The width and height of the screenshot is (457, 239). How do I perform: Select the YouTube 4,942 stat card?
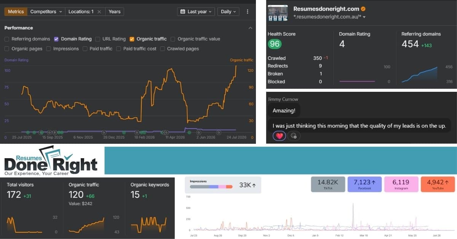pyautogui.click(x=438, y=184)
